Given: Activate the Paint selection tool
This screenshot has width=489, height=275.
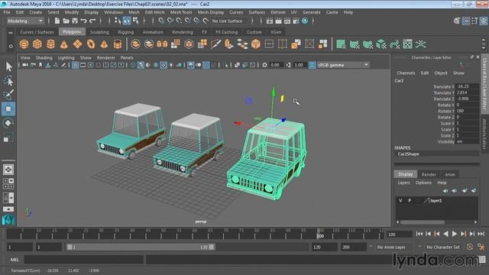Looking at the screenshot, I should click(8, 95).
